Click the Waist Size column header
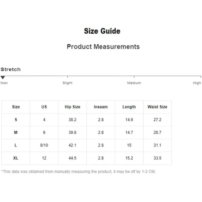202x202 pixels. point(158,107)
